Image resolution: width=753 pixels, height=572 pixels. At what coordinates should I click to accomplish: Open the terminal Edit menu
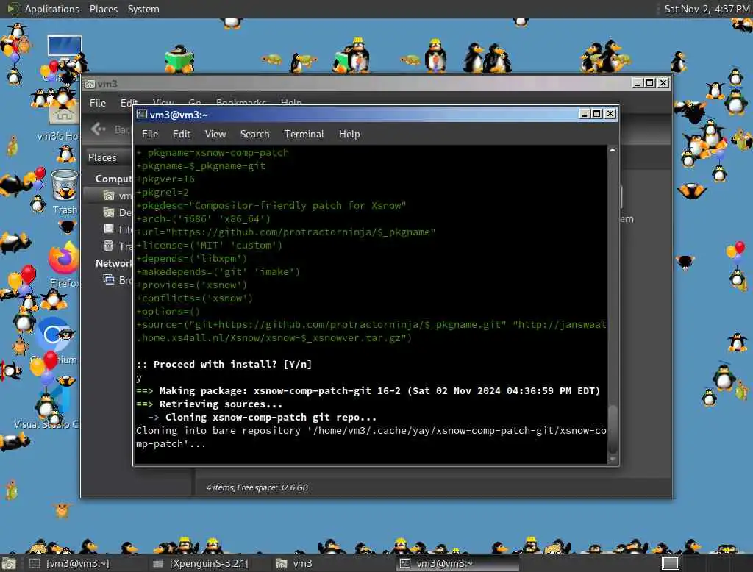[x=181, y=134]
